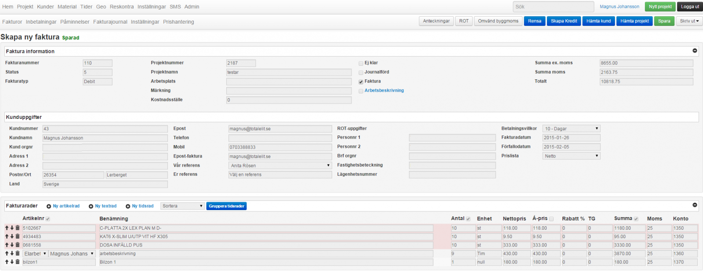
Task: Toggle the Antal column checkbox
Action: (468, 219)
